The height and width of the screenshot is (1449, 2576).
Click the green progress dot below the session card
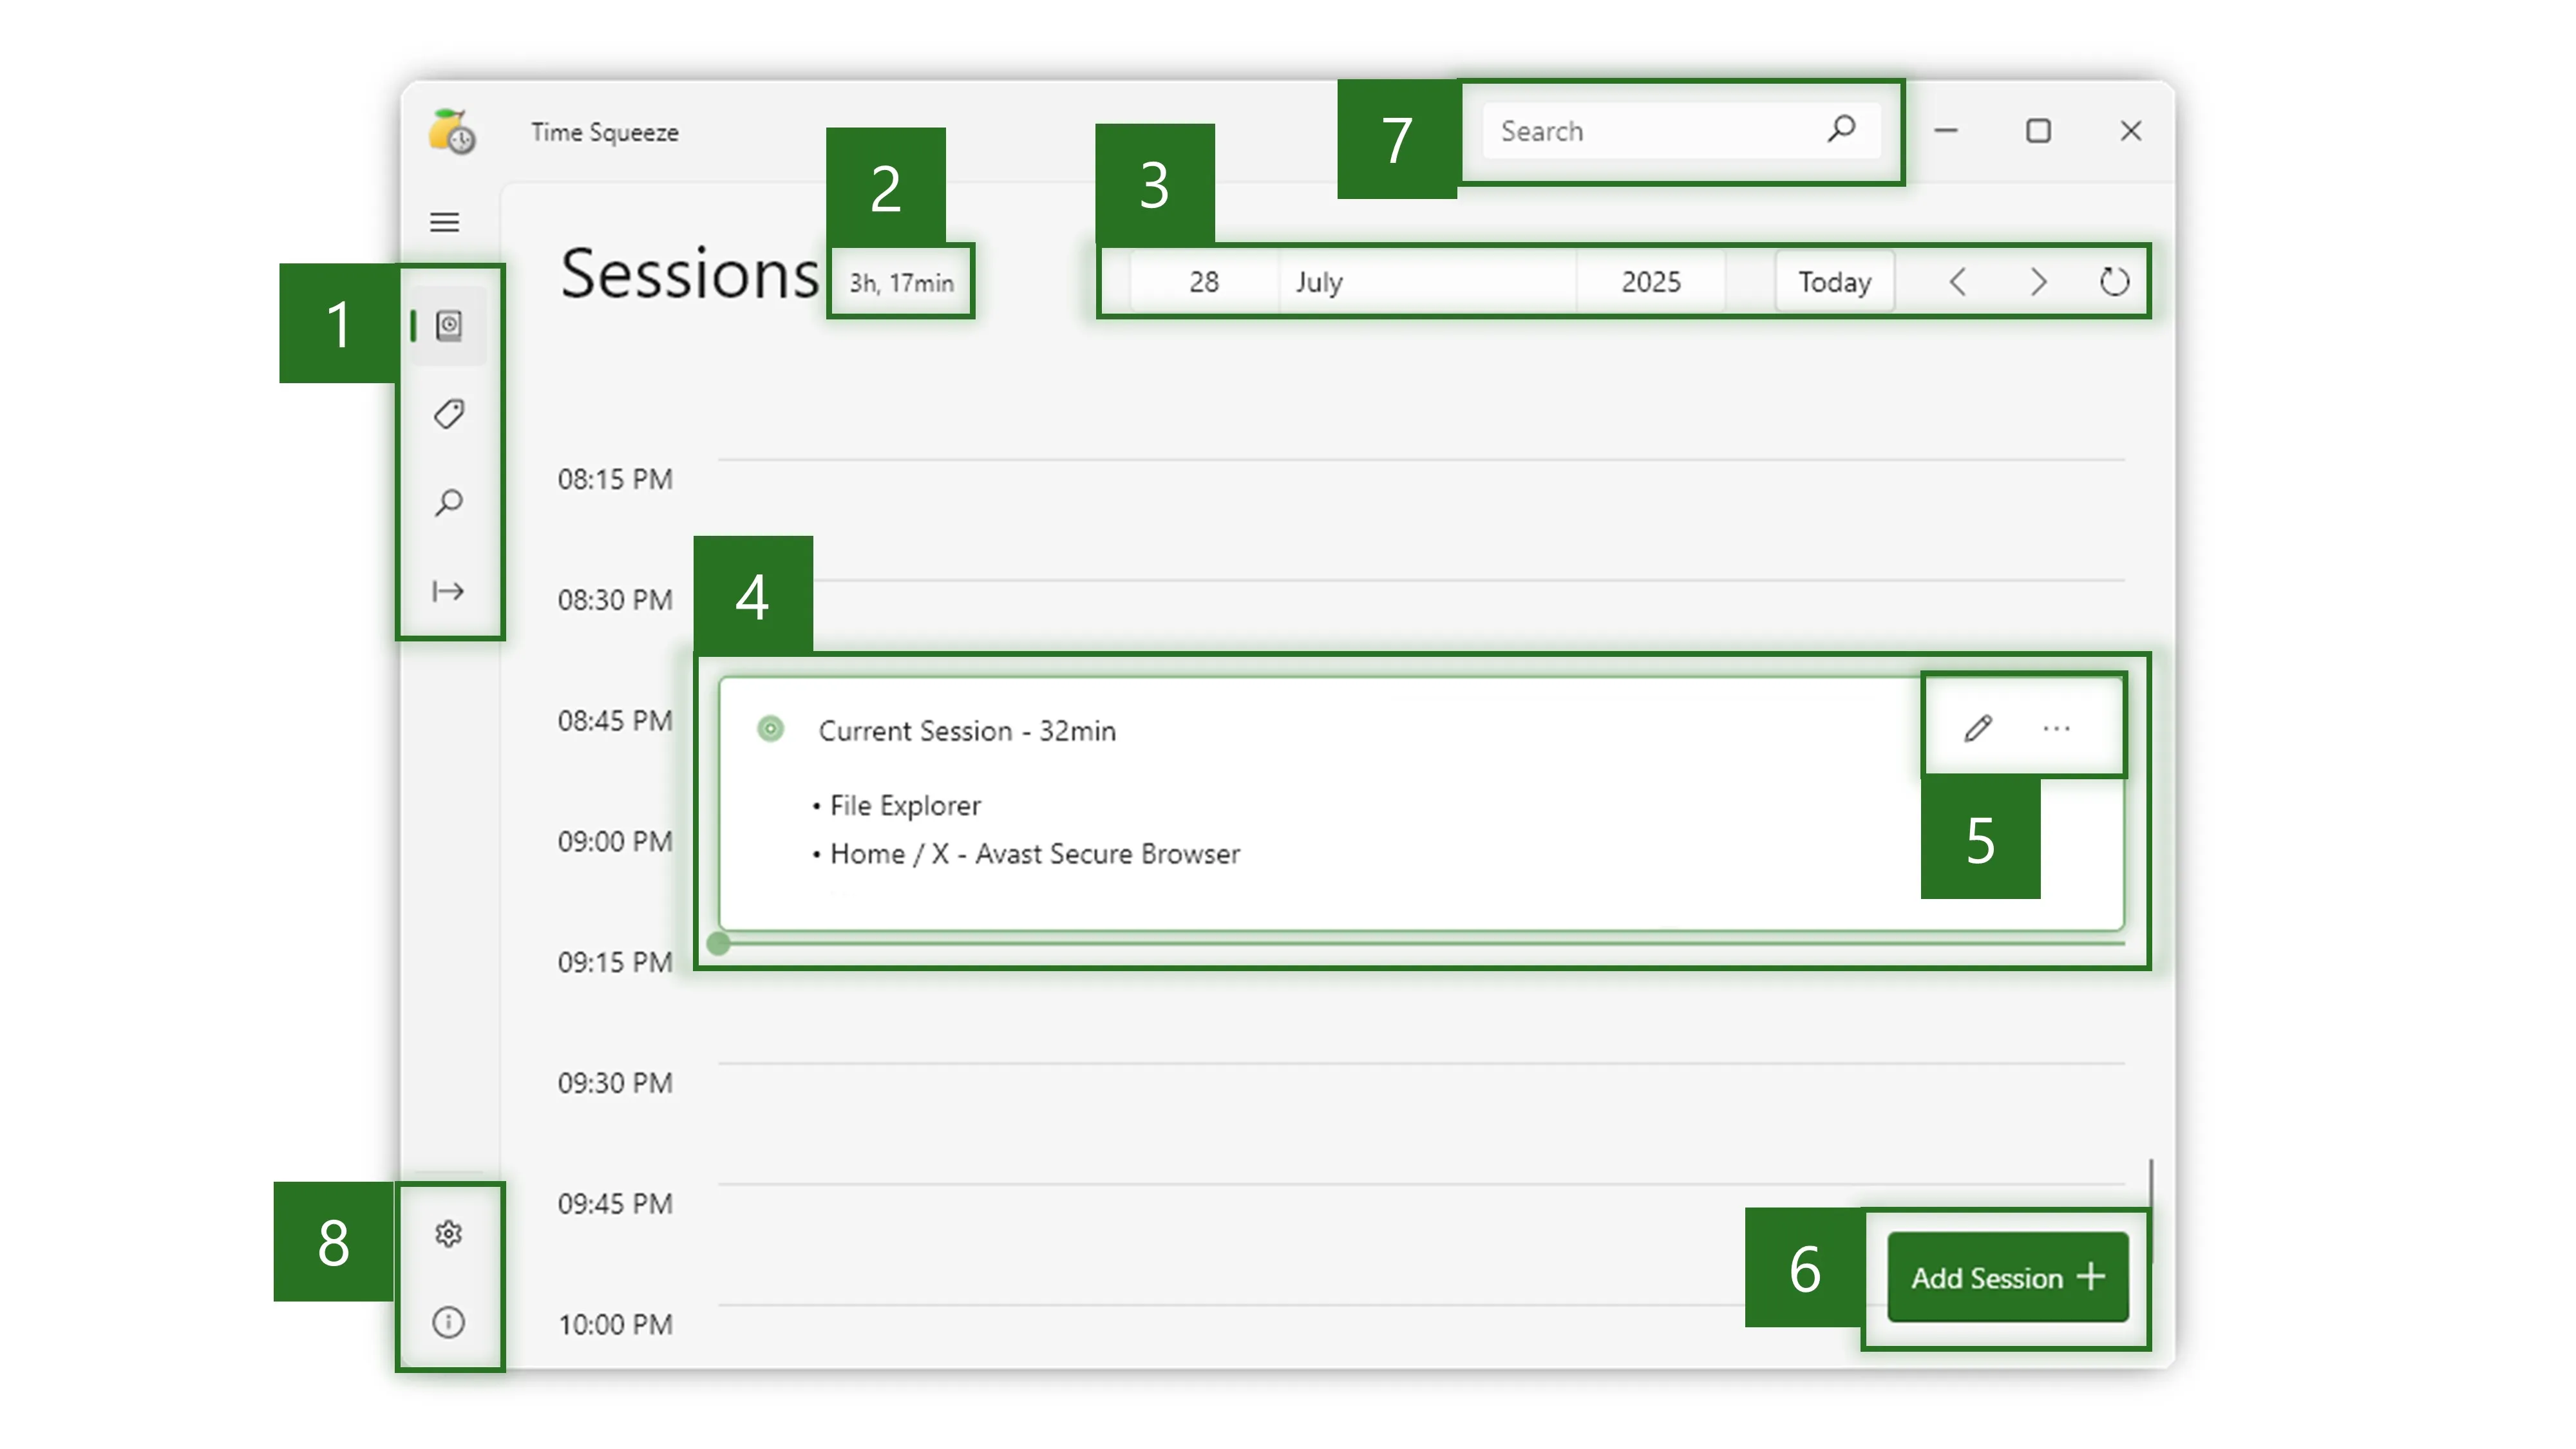pos(718,944)
